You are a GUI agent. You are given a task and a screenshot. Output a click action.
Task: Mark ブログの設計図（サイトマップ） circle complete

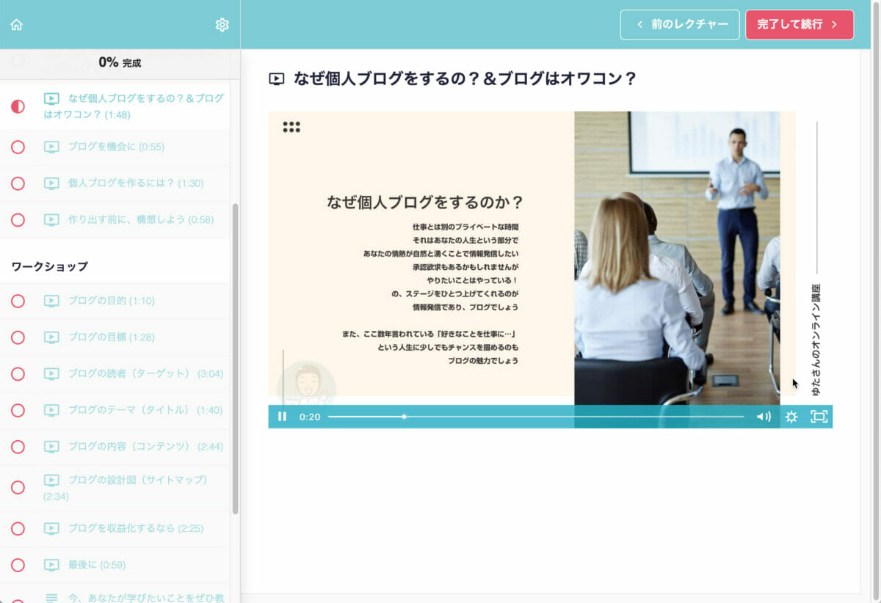point(18,488)
